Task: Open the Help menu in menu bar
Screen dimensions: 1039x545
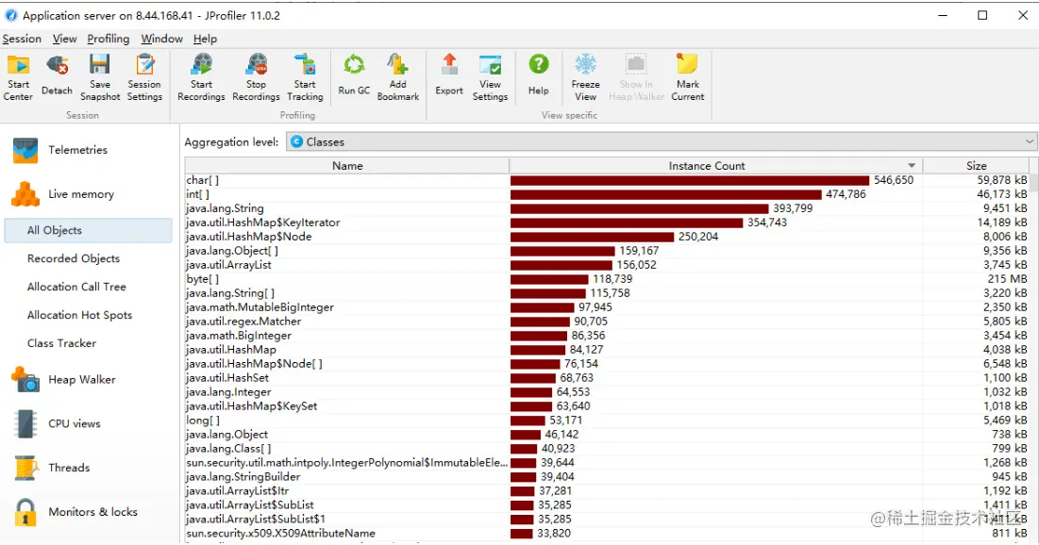Action: pos(206,39)
